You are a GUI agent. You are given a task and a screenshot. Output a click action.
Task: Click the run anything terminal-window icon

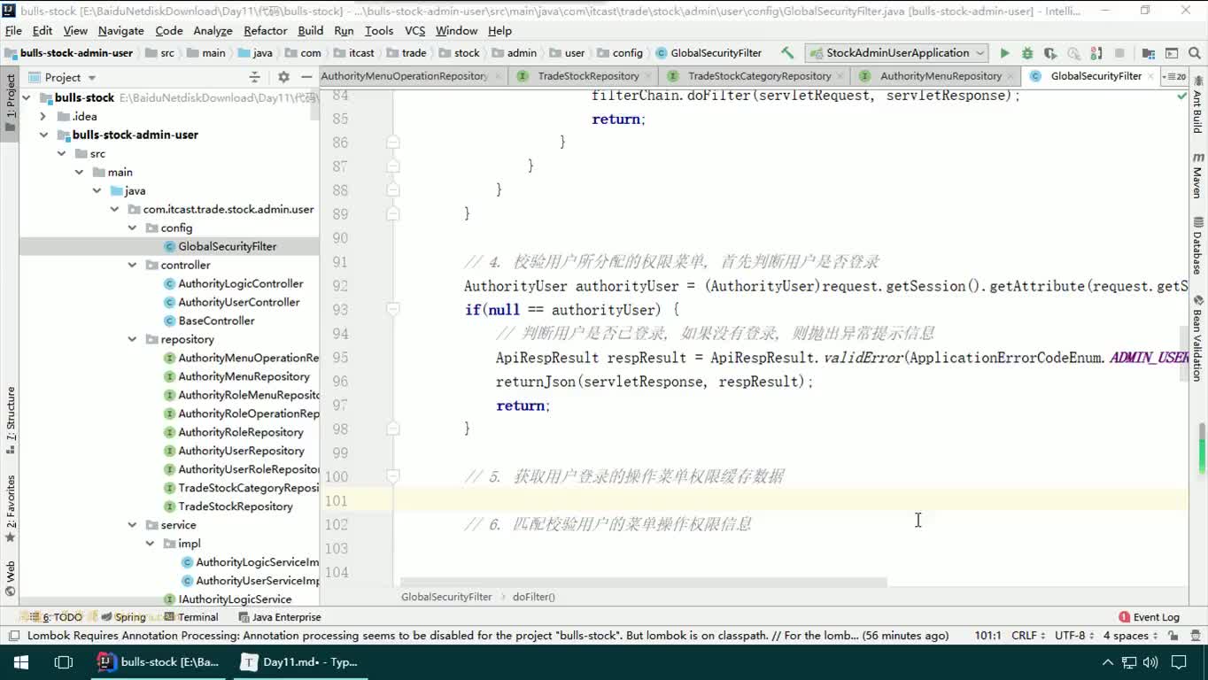(x=1172, y=53)
